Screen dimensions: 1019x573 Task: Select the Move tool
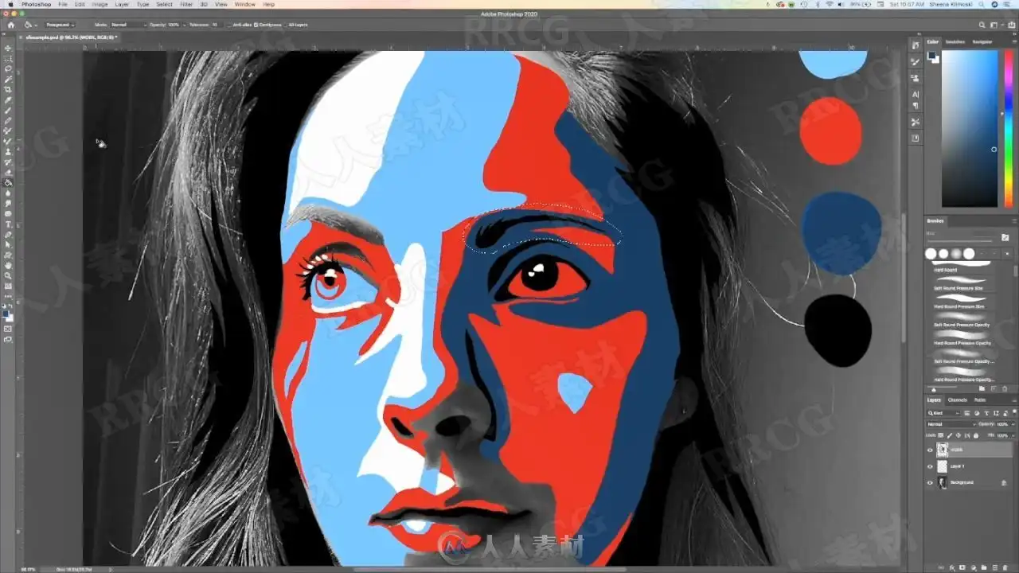coord(8,49)
